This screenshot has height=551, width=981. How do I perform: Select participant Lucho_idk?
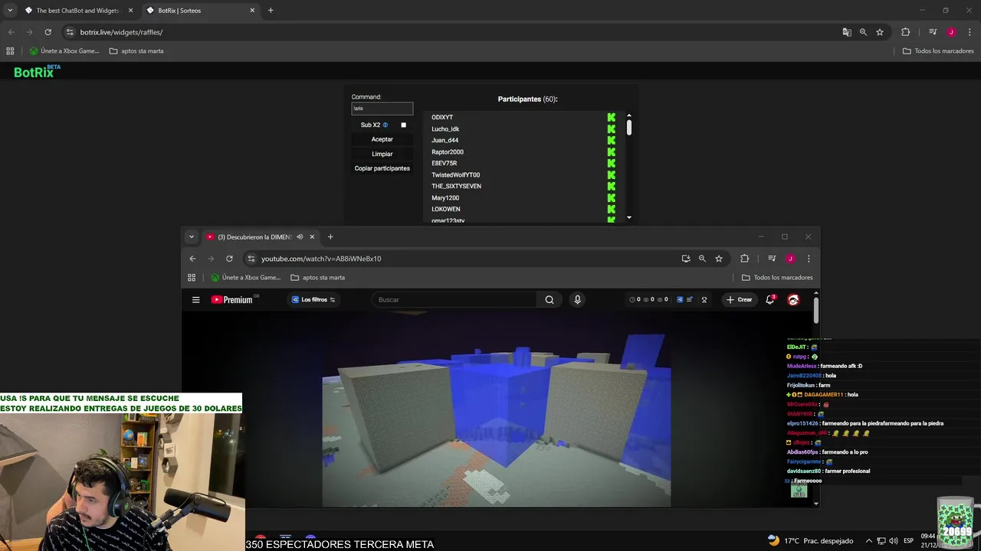coord(445,129)
